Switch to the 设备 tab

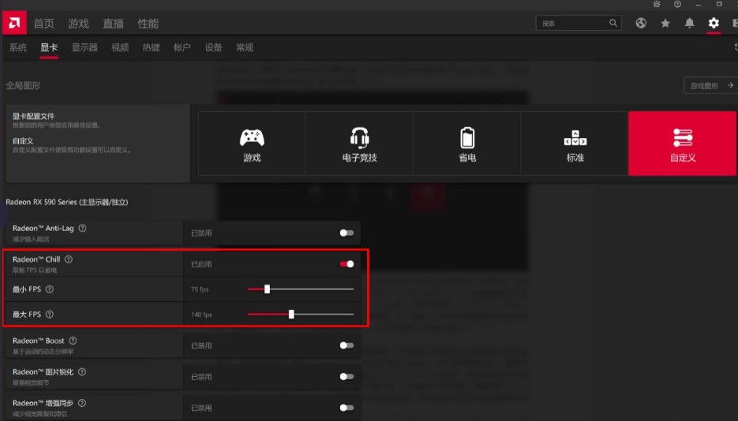click(x=213, y=47)
